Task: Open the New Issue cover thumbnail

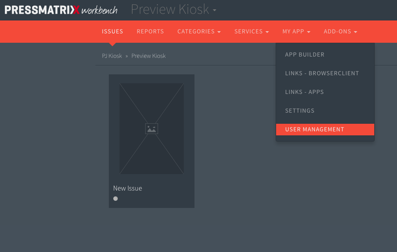Action: (x=152, y=128)
